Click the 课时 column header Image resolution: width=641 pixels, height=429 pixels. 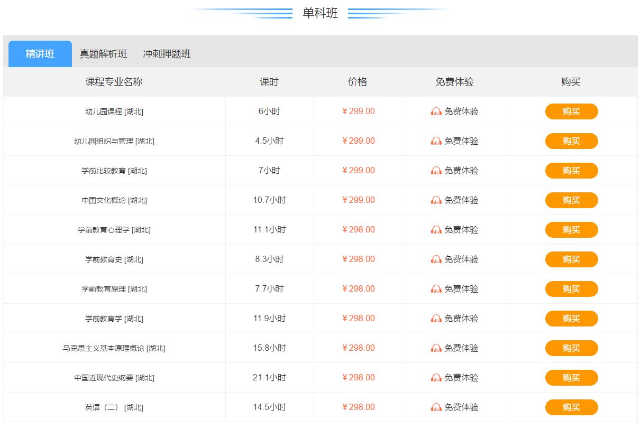pos(269,82)
